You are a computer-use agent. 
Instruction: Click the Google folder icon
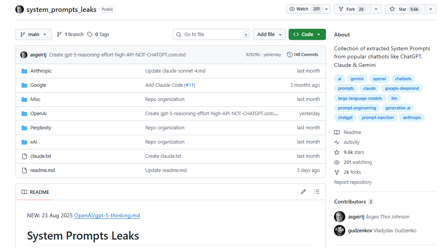25,85
